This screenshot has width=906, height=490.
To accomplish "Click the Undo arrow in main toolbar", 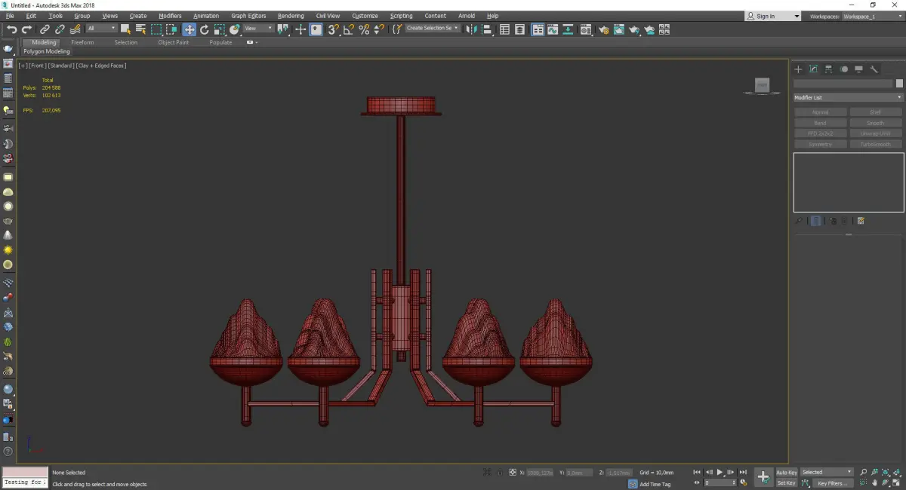I will (11, 29).
